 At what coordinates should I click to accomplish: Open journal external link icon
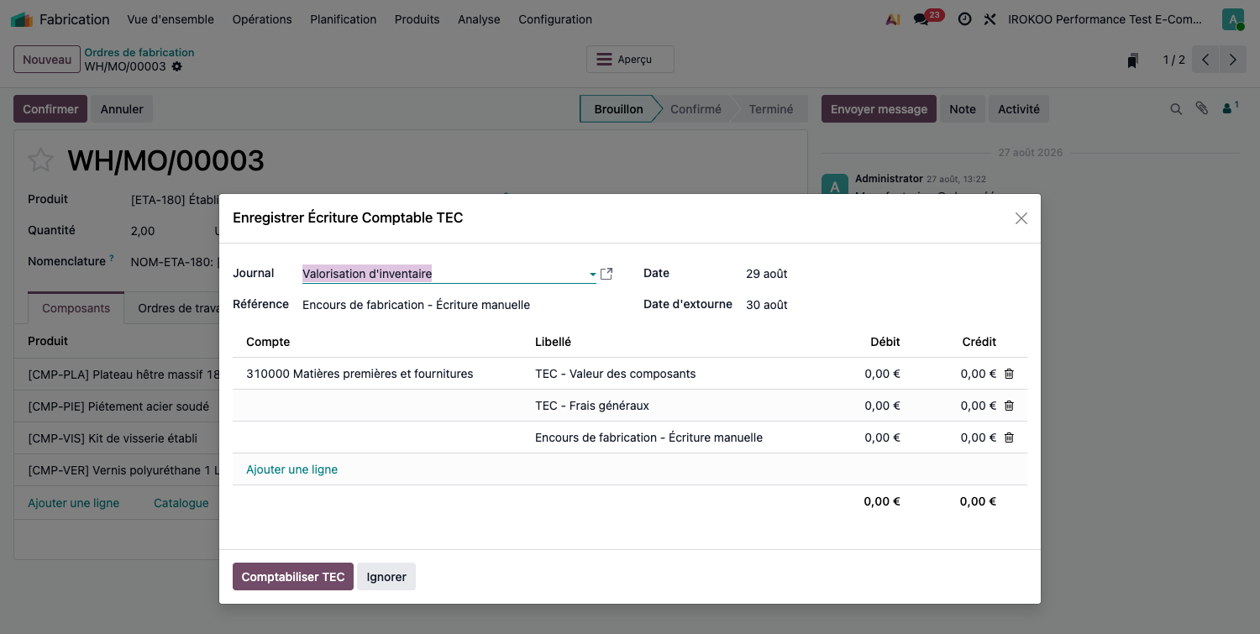[x=606, y=274]
